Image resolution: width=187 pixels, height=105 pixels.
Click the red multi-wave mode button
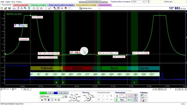click(x=130, y=96)
